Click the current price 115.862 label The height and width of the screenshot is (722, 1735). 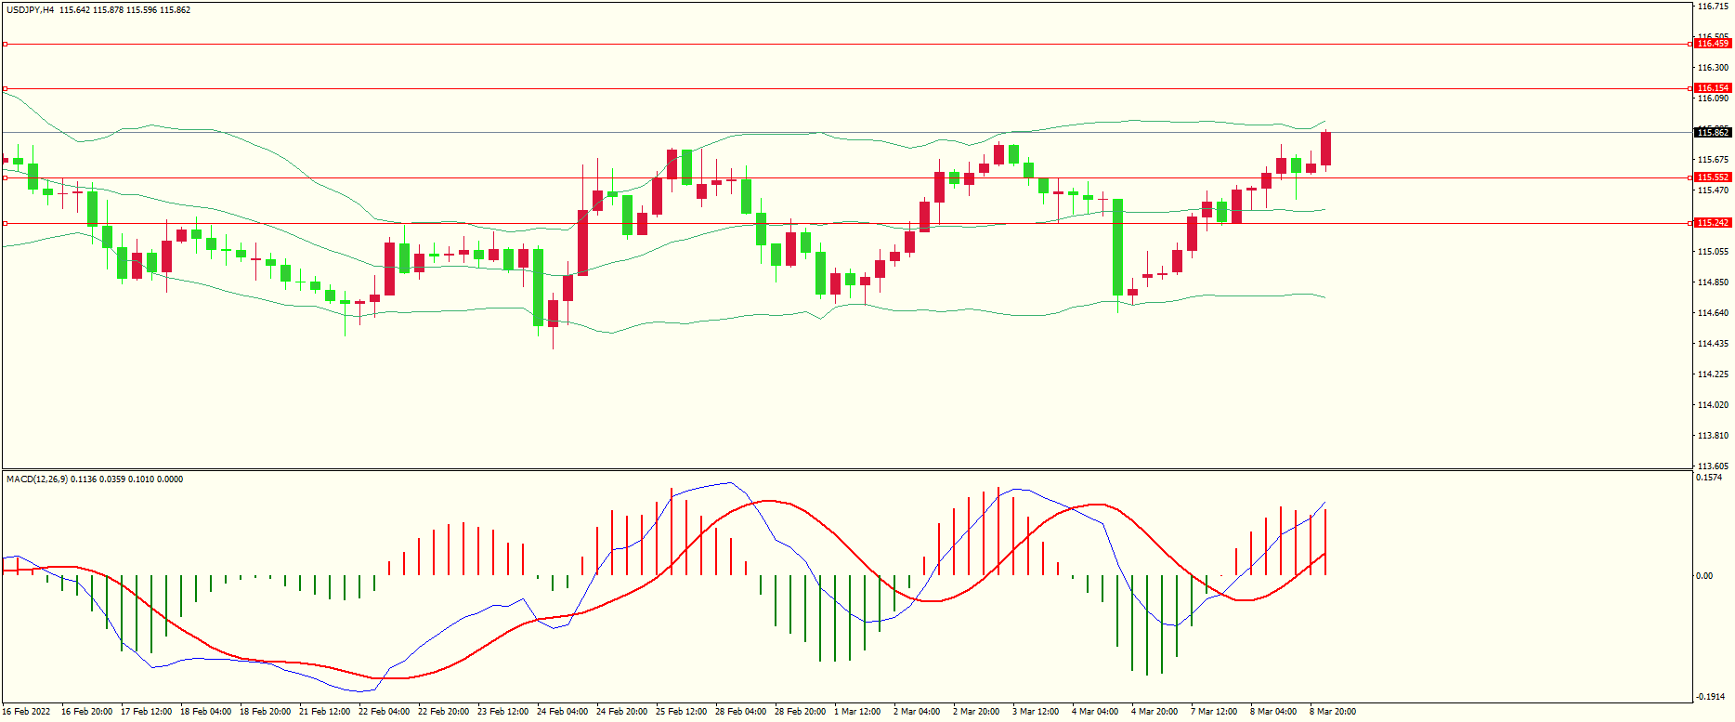[1713, 133]
